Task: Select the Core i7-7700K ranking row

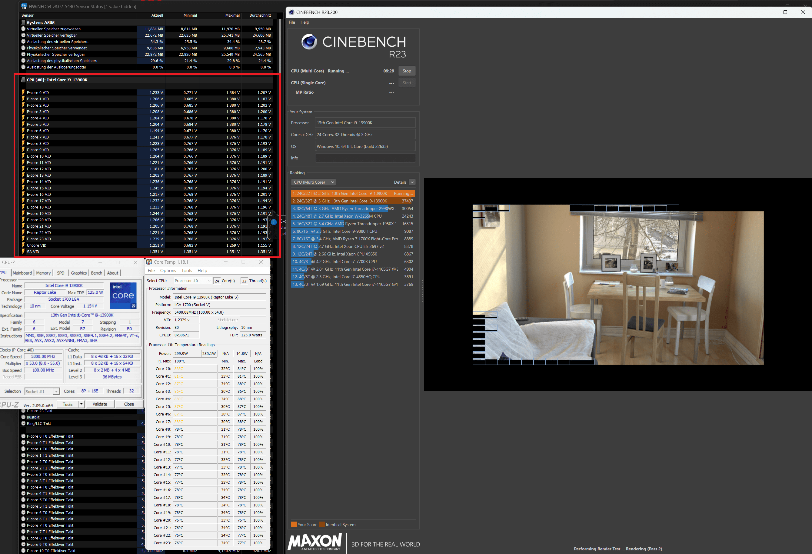Action: click(353, 262)
